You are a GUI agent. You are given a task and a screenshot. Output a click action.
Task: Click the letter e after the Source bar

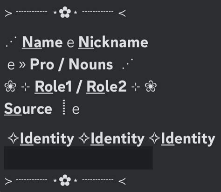pos(76,110)
